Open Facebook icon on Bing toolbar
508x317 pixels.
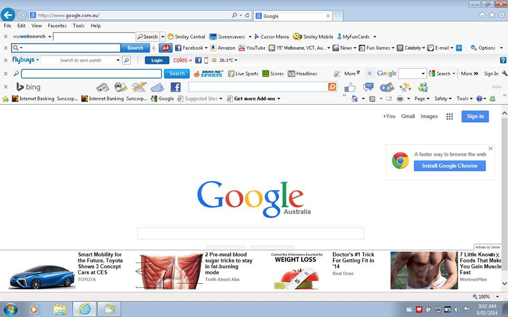click(175, 87)
